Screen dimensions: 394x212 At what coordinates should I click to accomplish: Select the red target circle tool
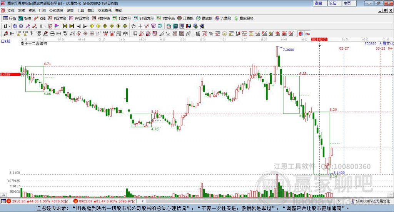click(78, 33)
